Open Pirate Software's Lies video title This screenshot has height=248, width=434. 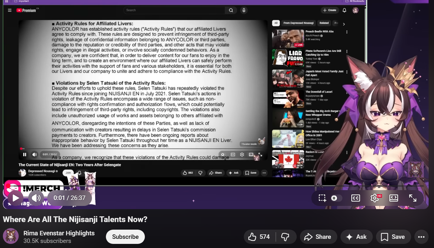(x=323, y=53)
